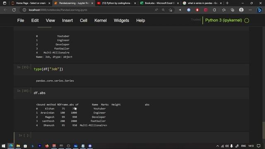
Task: Open the Windows Start menu
Action: (3, 146)
